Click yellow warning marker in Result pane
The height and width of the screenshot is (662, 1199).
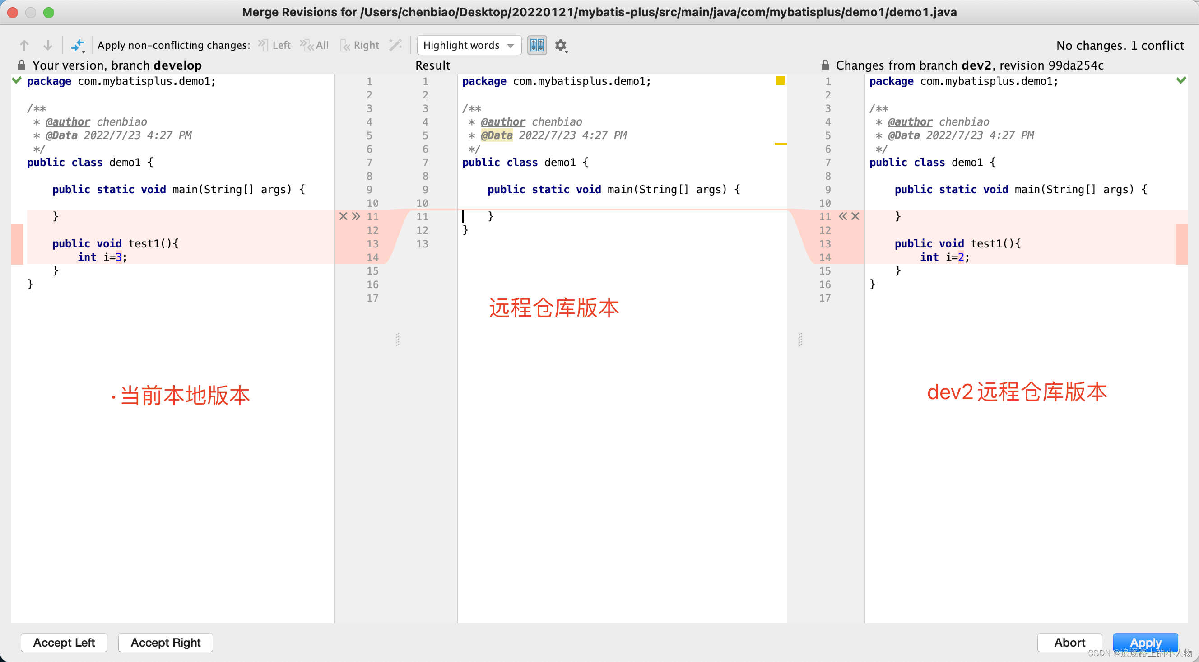781,80
